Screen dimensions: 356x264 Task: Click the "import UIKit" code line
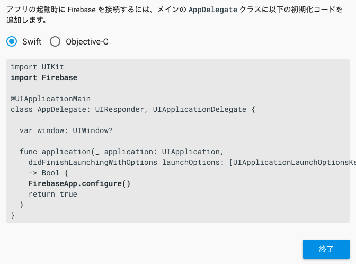[37, 67]
